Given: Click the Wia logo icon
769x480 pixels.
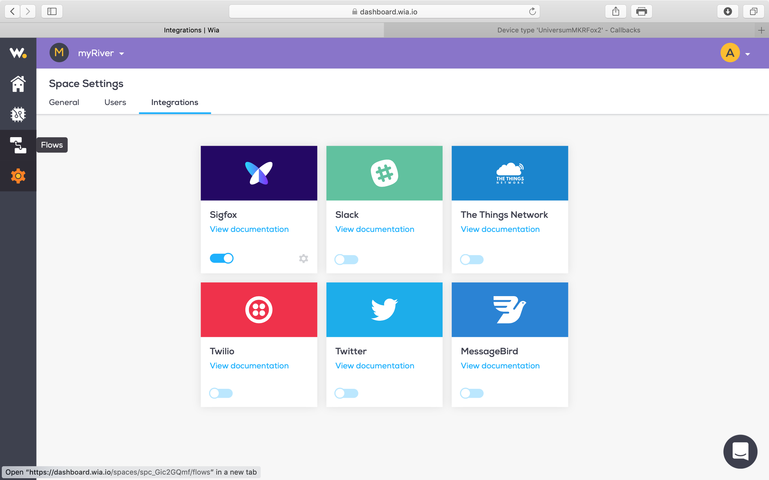Looking at the screenshot, I should (x=18, y=53).
